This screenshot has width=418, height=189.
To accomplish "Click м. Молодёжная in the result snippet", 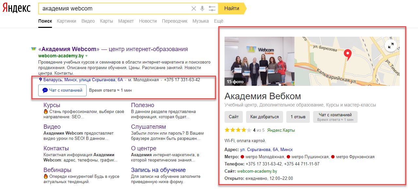I will click(143, 80).
